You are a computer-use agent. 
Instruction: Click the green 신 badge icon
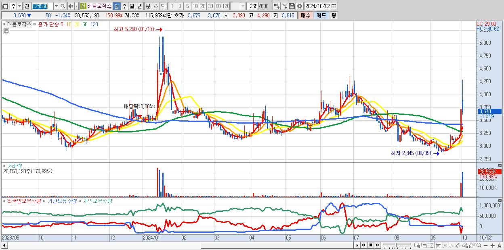pyautogui.click(x=83, y=6)
